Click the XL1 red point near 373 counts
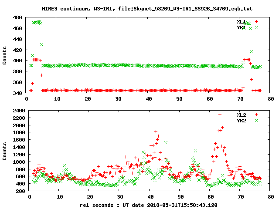Image resolution: width=279 pixels, height=209 pixels. [x=42, y=75]
